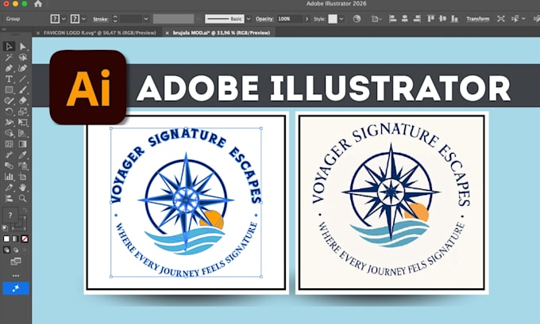Select the Rotate tool
The width and height of the screenshot is (540, 324).
[9, 112]
